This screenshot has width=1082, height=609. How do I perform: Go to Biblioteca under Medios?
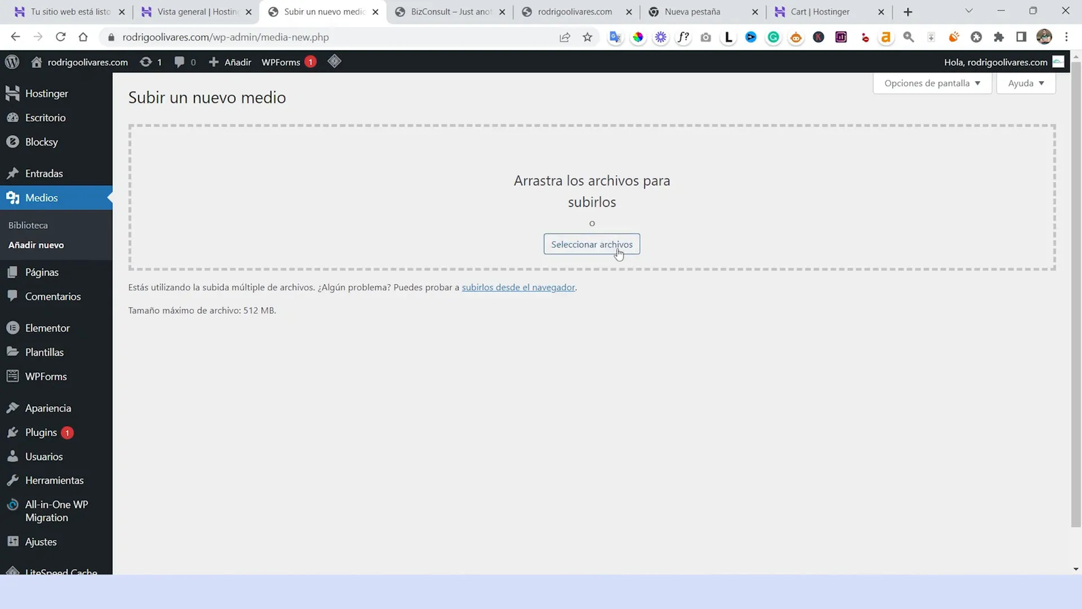pyautogui.click(x=28, y=225)
